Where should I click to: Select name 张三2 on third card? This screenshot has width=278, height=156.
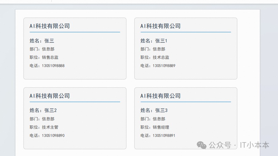(x=50, y=110)
